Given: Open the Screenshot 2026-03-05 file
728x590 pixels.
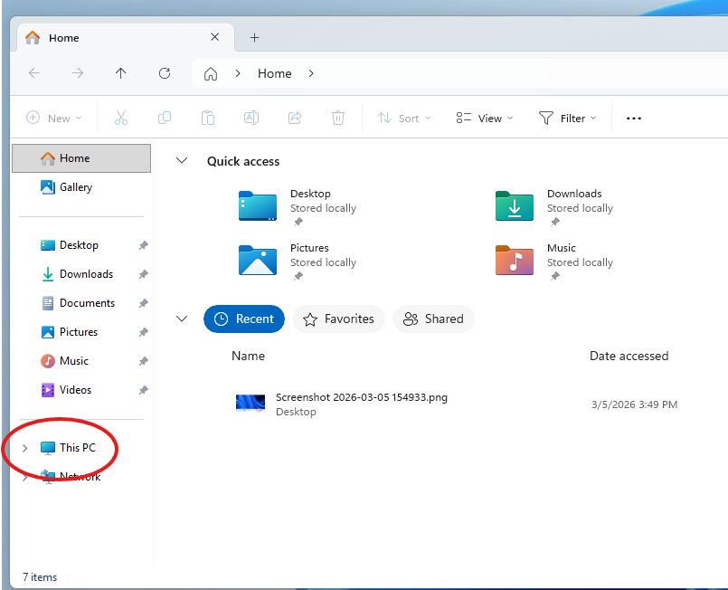Looking at the screenshot, I should (364, 397).
